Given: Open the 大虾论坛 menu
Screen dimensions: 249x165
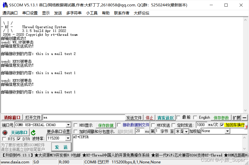Looking at the screenshot, I should tap(142, 13).
